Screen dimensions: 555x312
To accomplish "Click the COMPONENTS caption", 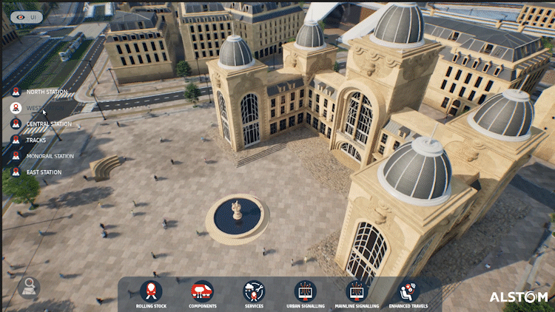I will [203, 306].
